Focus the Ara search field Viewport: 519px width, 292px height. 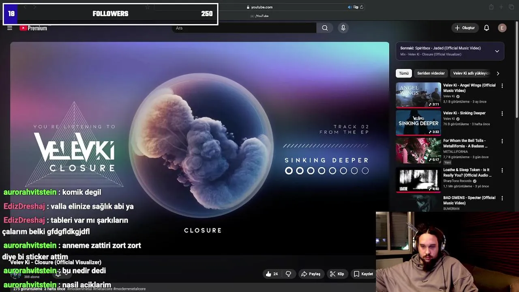244,28
